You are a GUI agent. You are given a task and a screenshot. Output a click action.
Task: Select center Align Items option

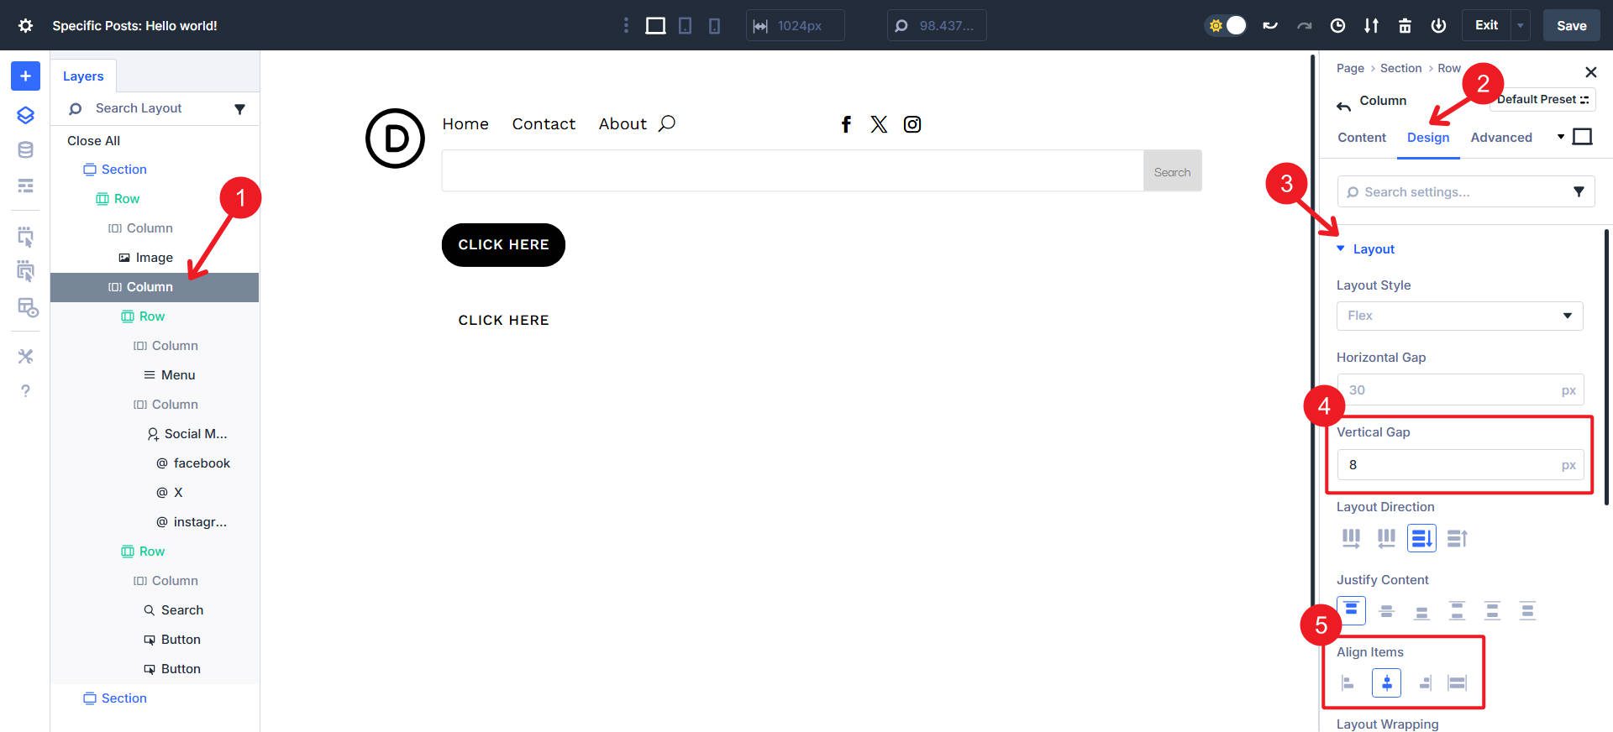1386,683
